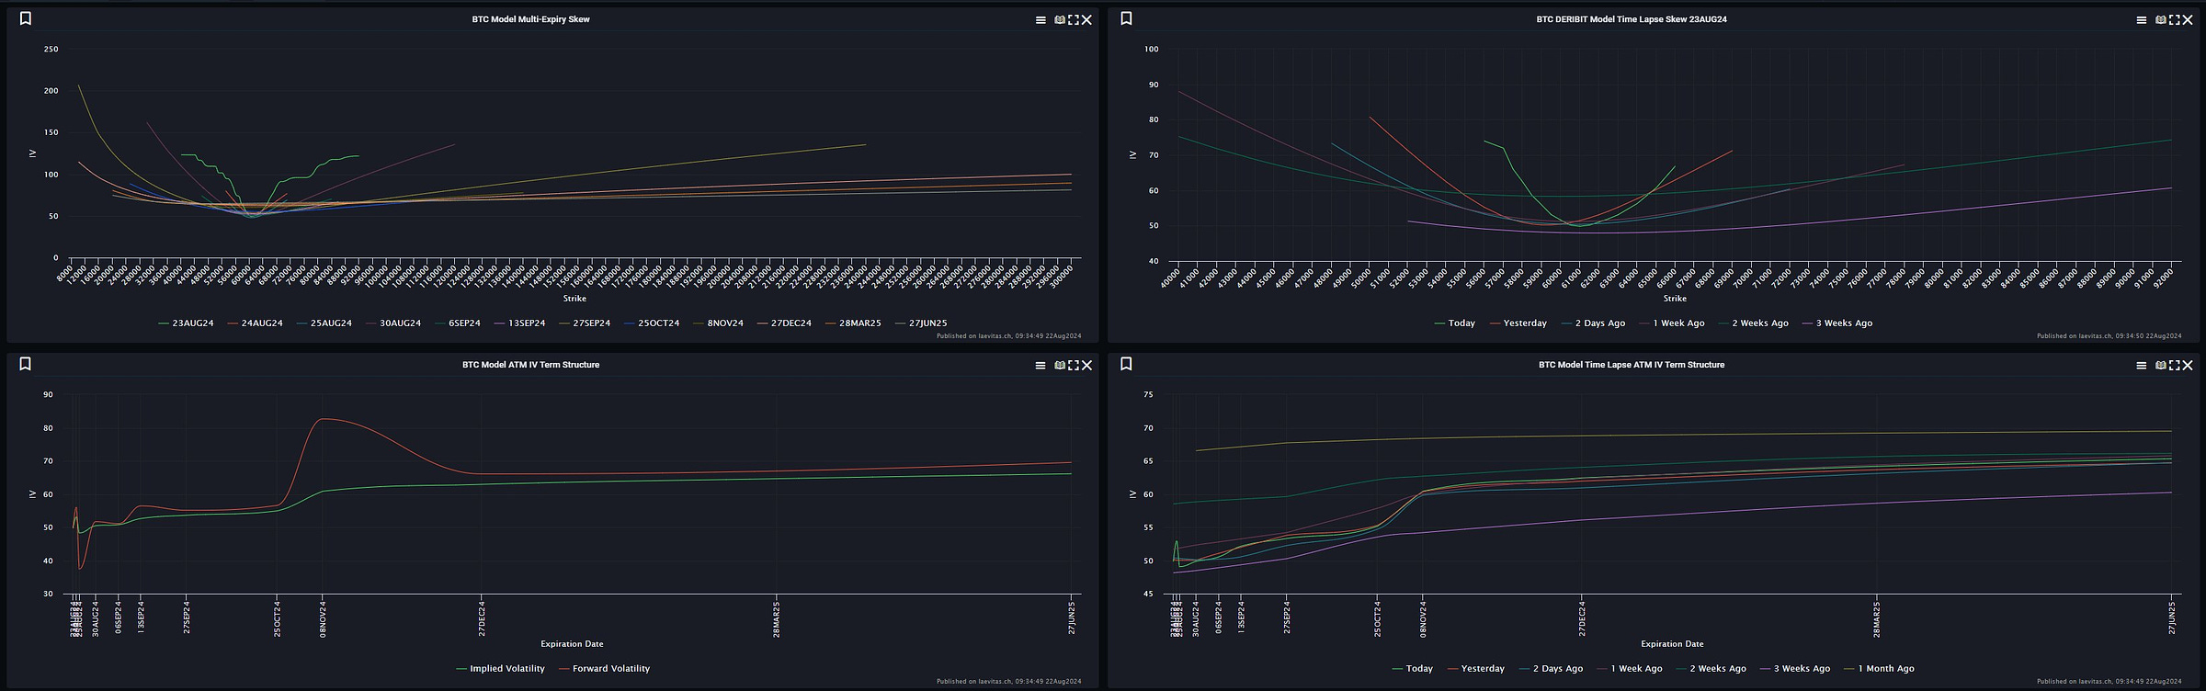Click the book icon on DERIBIT Time Lapse Skew chart
The height and width of the screenshot is (691, 2206).
point(2160,20)
